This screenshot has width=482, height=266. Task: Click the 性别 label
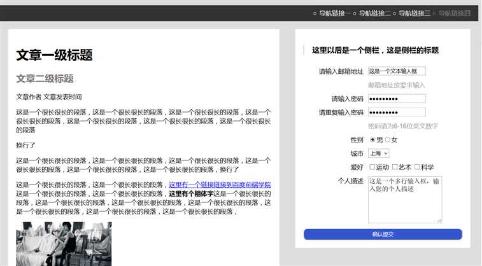(x=357, y=140)
